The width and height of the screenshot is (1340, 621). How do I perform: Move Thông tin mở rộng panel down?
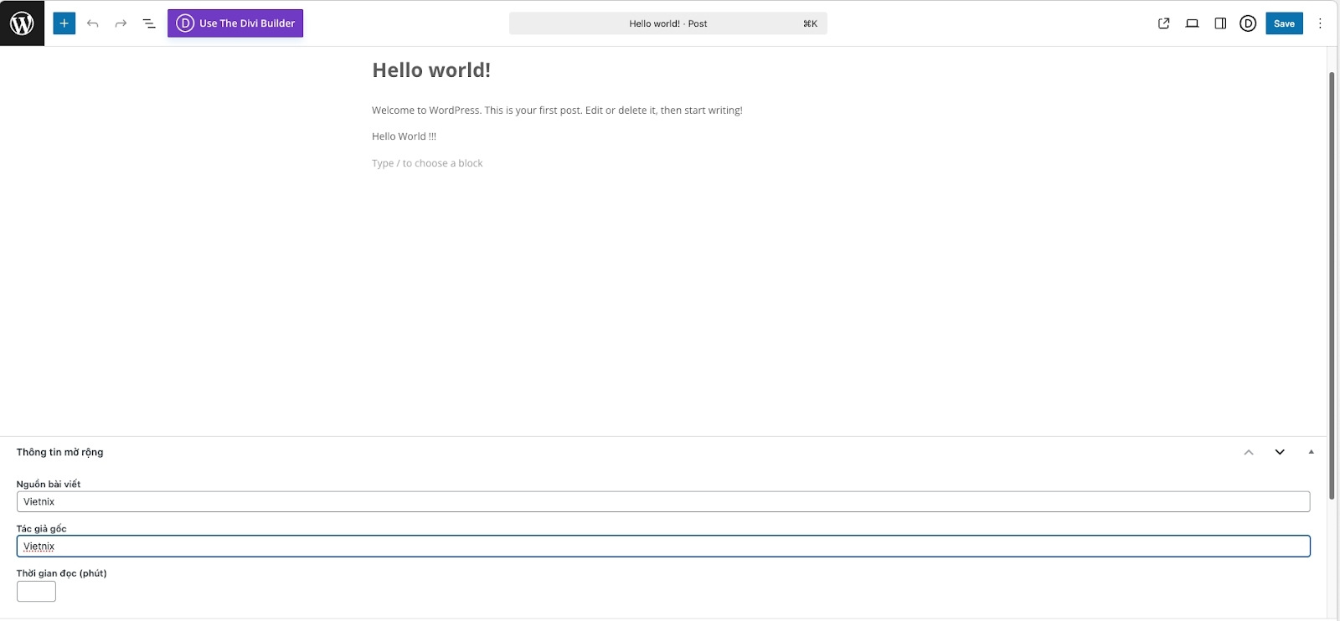pos(1280,452)
